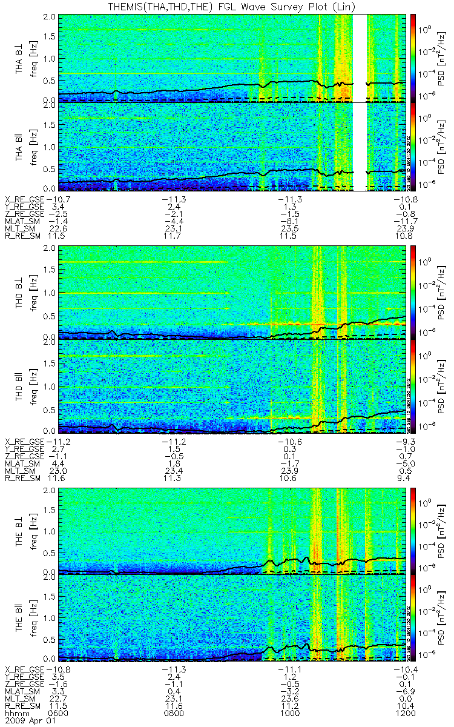
Task: Click the X_RE_GSE row label under THA panels
Action: point(24,199)
